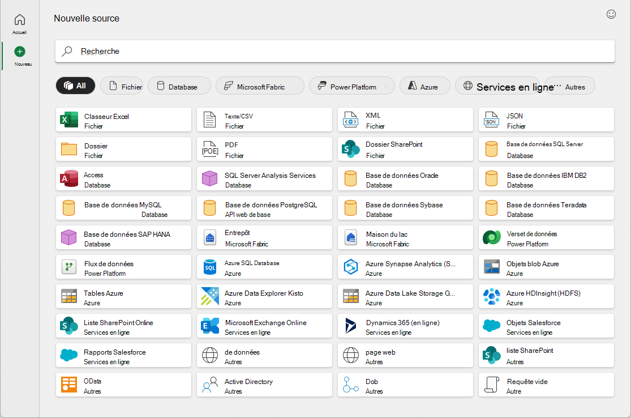Click the smiley feedback icon
The image size is (631, 418).
(611, 15)
